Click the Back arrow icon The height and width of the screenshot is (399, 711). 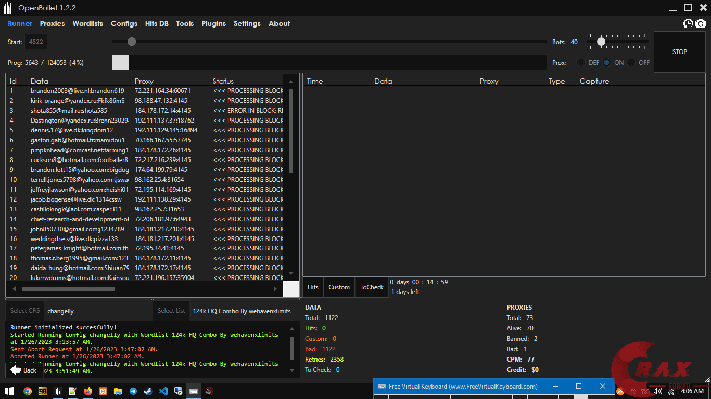(16, 370)
